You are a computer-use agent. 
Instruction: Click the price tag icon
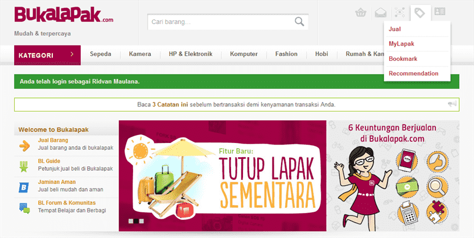point(419,13)
